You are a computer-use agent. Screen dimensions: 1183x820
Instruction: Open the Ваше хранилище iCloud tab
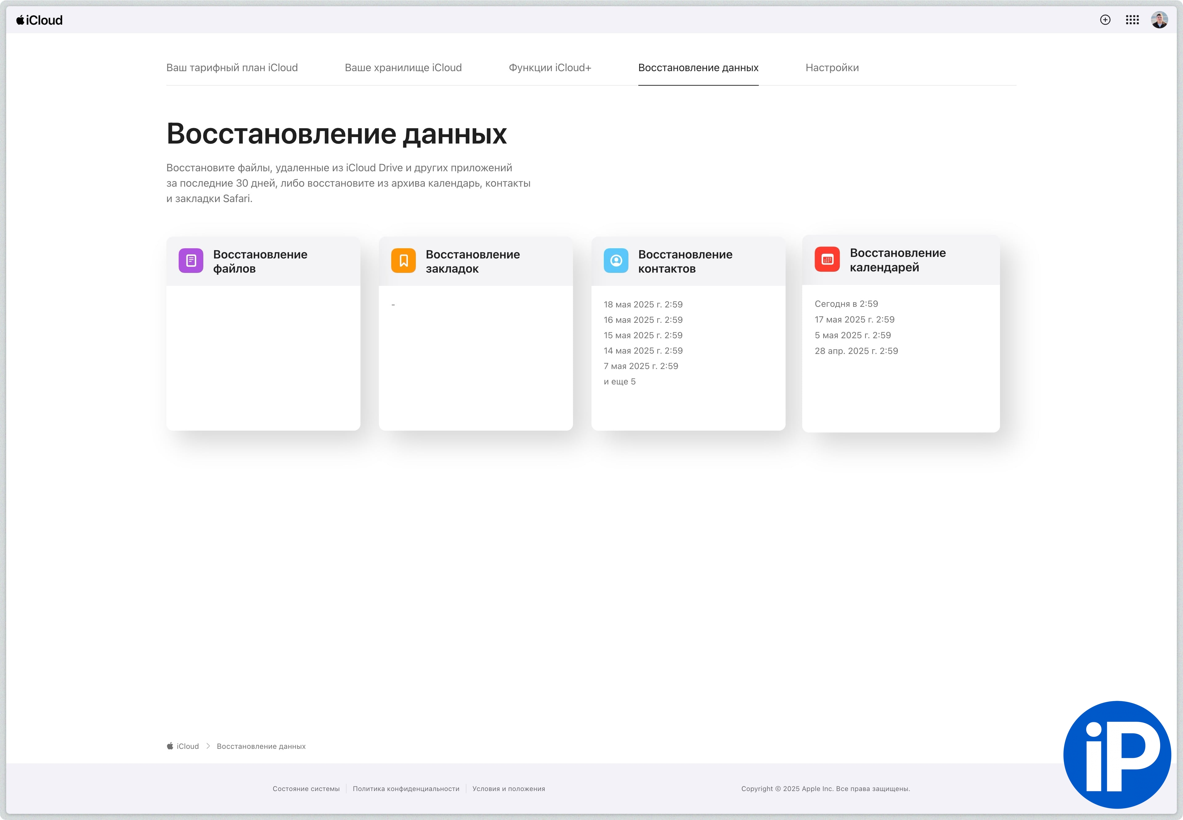point(403,68)
